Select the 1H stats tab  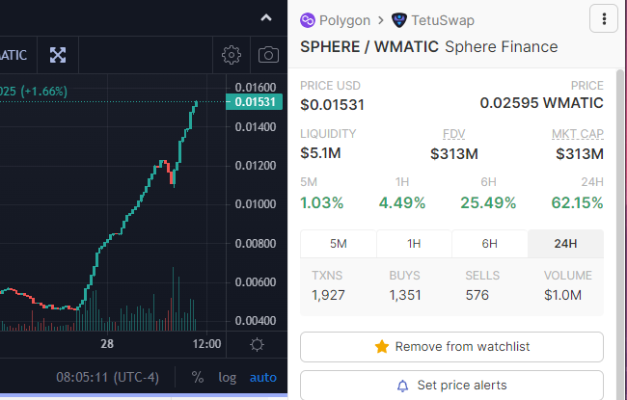coord(414,243)
